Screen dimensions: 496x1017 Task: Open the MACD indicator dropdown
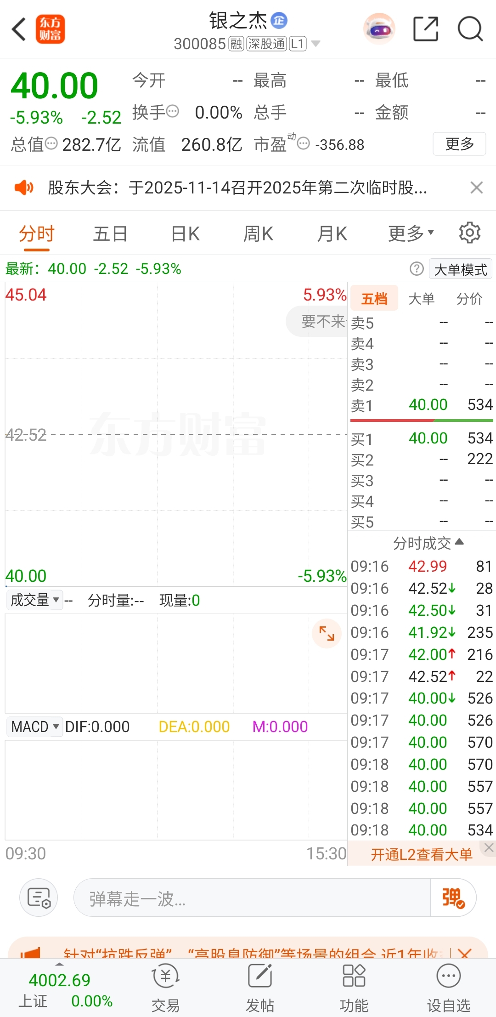pyautogui.click(x=35, y=727)
